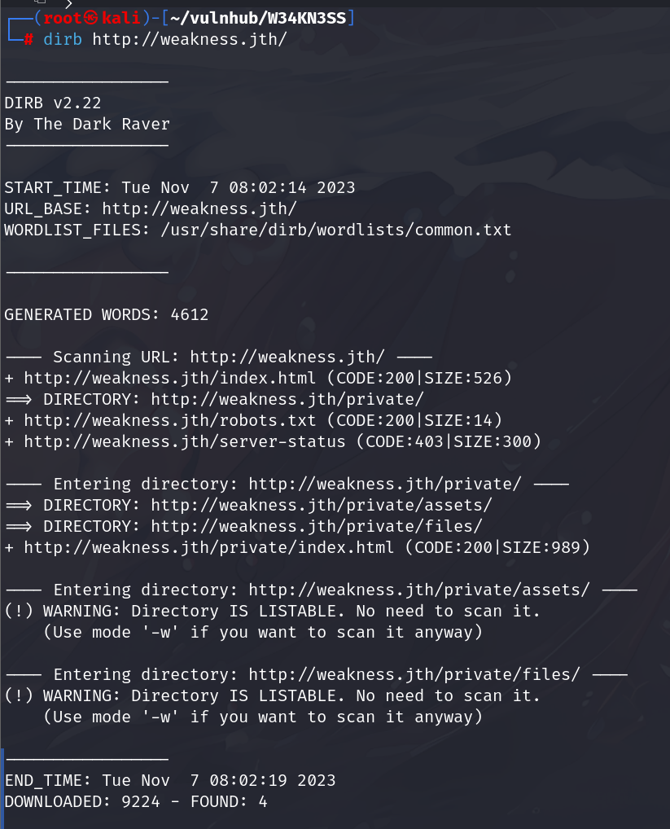This screenshot has width=670, height=829.
Task: Click the ~/vulnhub/W34KN3SS path in the prompt
Action: (262, 19)
